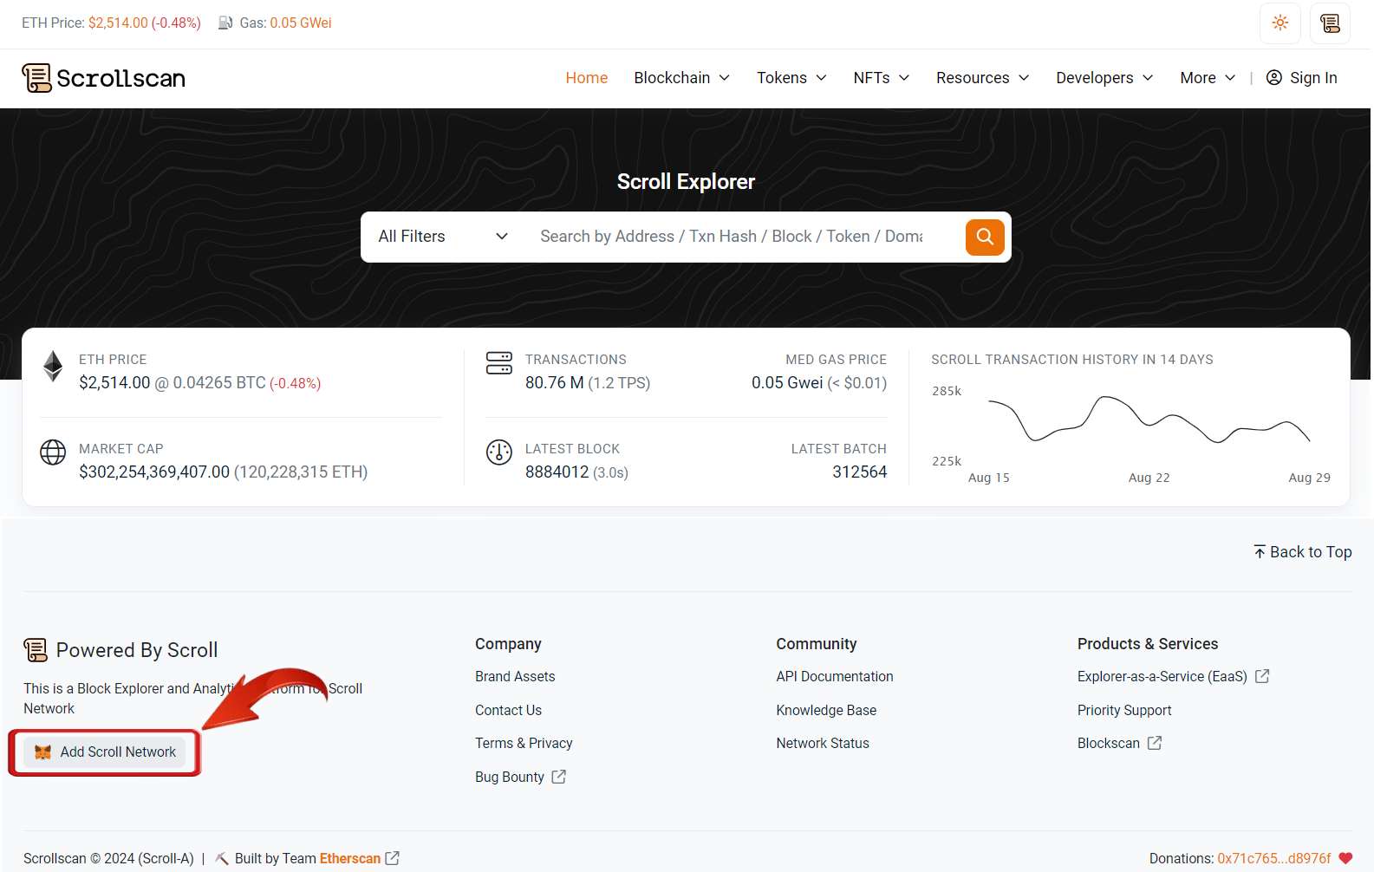Click the up-arrow icon beside Back to Top

click(1260, 552)
